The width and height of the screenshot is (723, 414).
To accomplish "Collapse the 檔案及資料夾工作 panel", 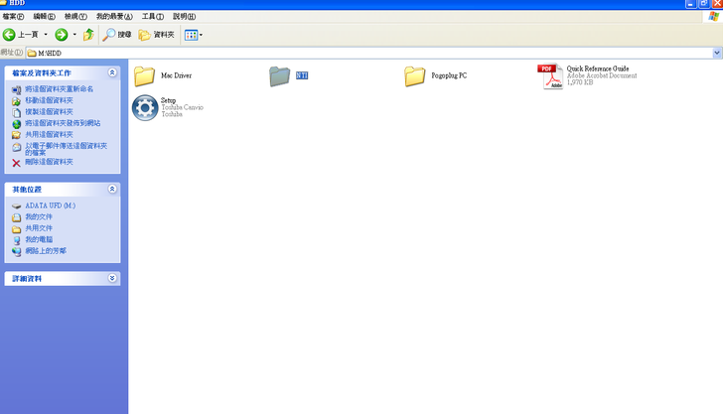I will (x=112, y=72).
